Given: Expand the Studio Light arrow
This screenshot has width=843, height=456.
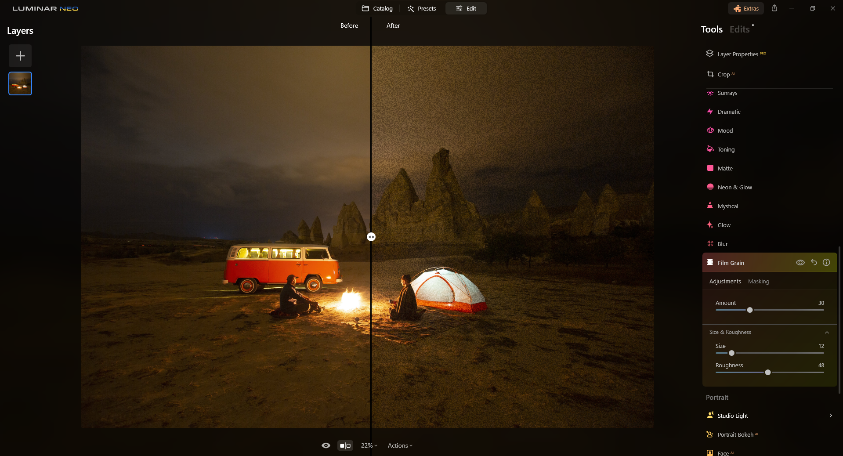Looking at the screenshot, I should (830, 415).
